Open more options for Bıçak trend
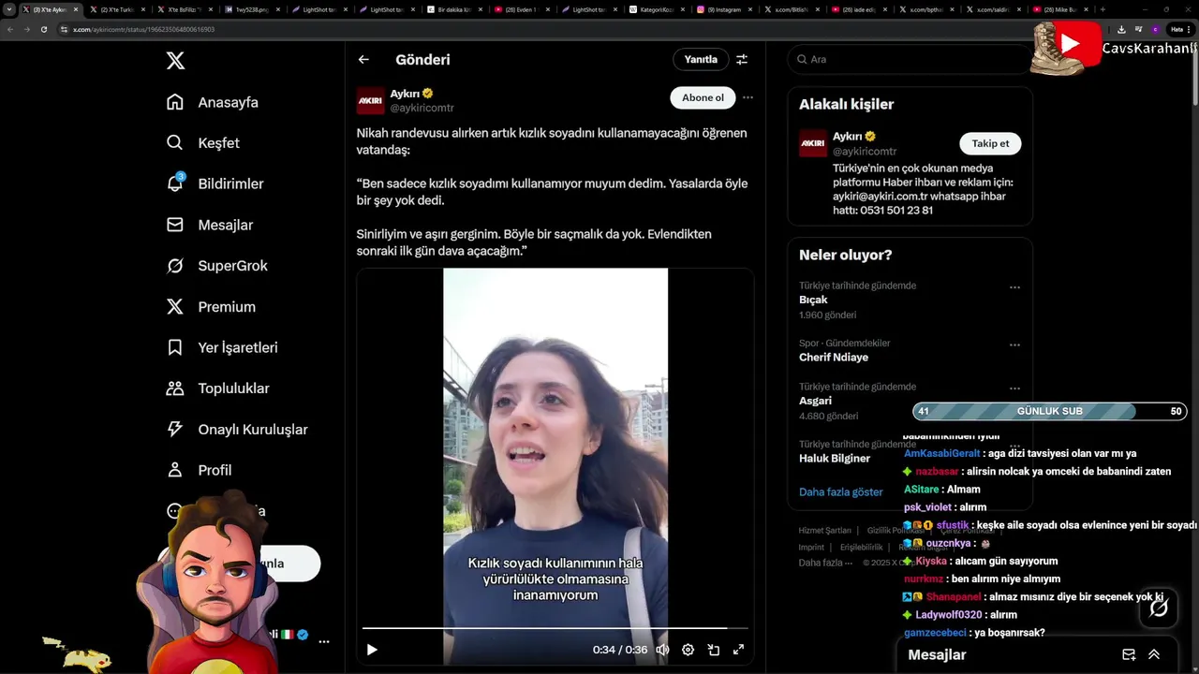1199x674 pixels. [x=1014, y=287]
